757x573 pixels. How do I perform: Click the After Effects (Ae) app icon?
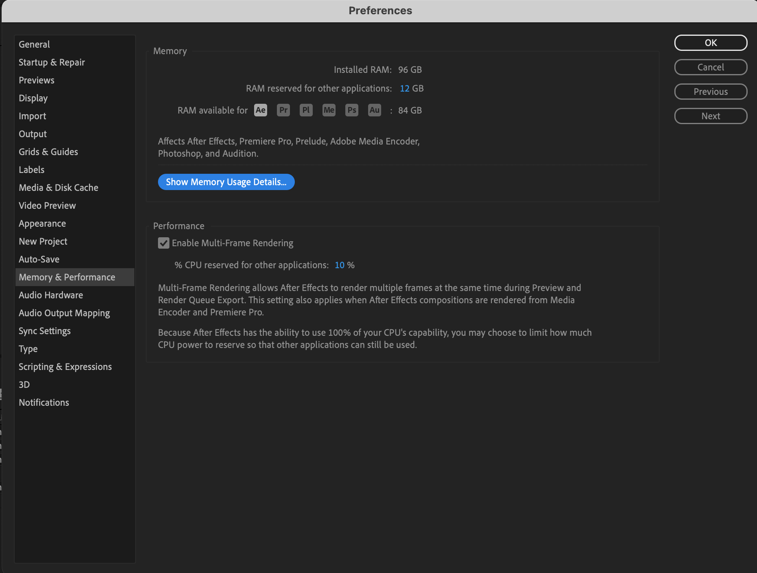[261, 110]
